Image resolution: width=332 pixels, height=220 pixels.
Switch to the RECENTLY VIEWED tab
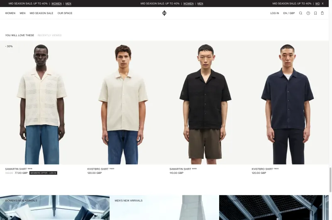49,35
